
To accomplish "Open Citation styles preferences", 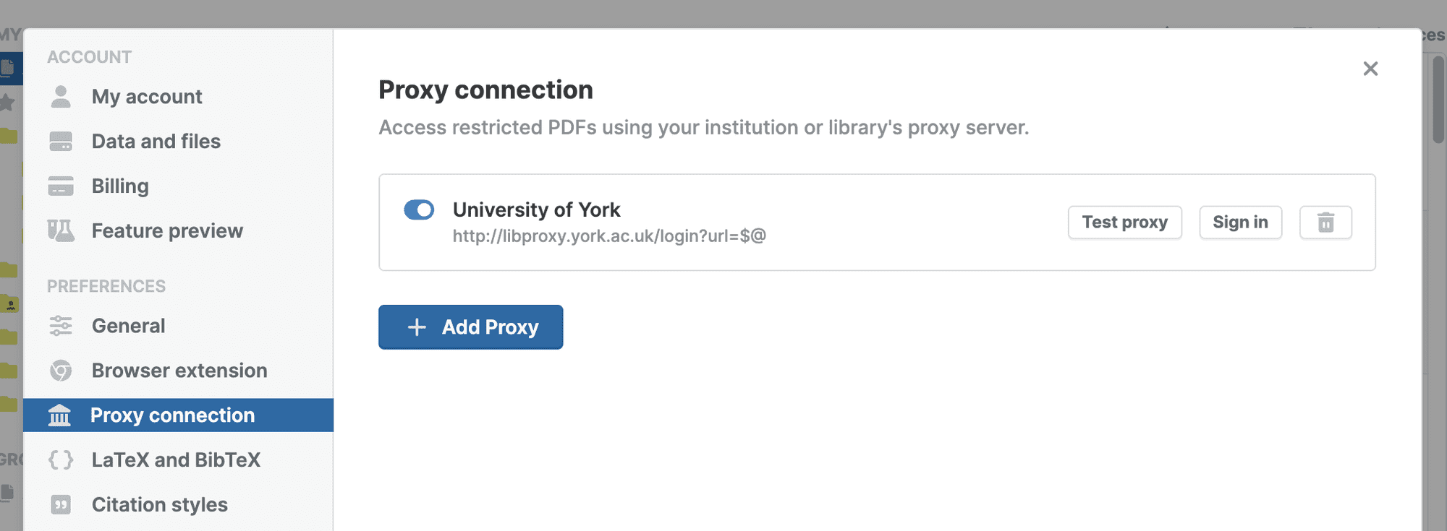I will [159, 505].
